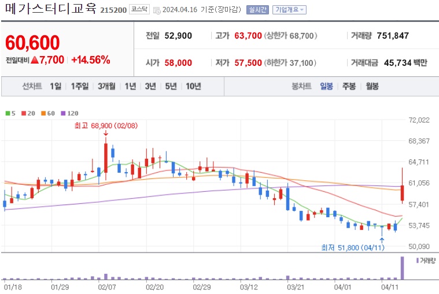Click the 봉차트 label
439x294 pixels.
(301, 87)
